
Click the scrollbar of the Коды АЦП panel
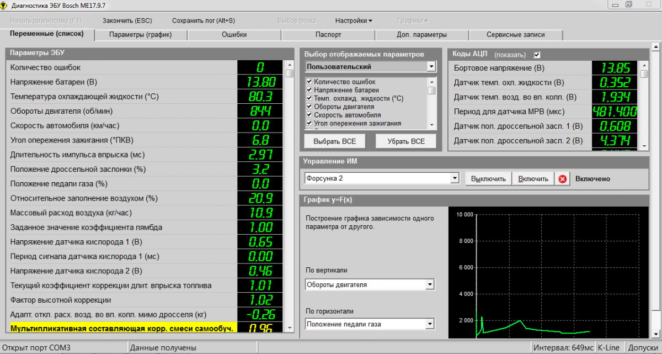644,105
